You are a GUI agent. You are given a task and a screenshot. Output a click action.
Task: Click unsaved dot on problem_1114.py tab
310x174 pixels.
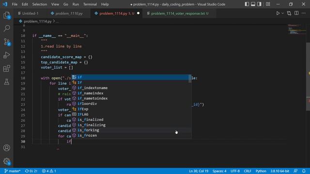pyautogui.click(x=138, y=13)
